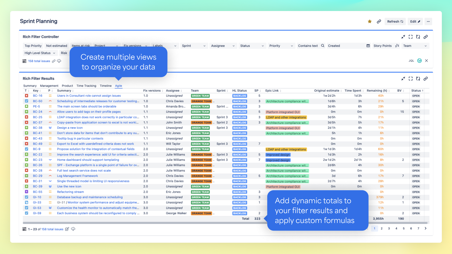This screenshot has width=452, height=254.
Task: Open the Status filter dropdown
Action: coord(252,46)
